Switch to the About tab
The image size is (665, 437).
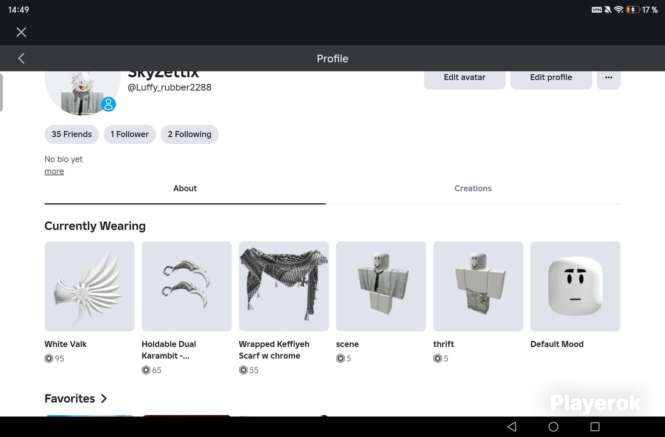[x=185, y=188]
